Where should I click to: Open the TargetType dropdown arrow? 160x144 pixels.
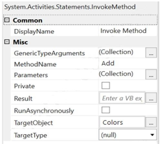pyautogui.click(x=152, y=135)
